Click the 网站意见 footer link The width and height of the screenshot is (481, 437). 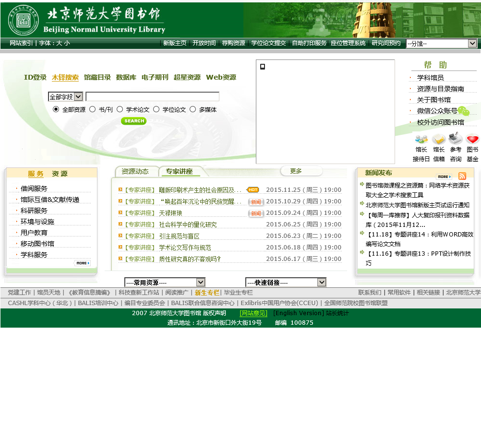253,313
